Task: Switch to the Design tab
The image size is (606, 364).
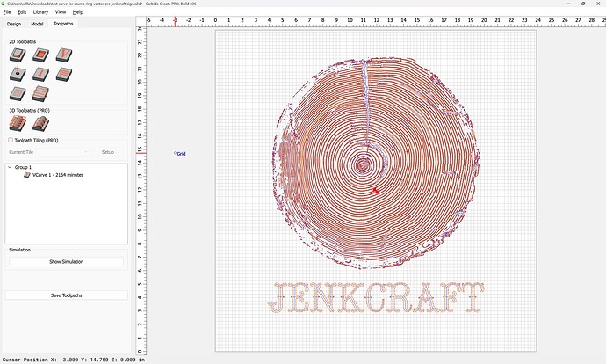Action: point(14,24)
